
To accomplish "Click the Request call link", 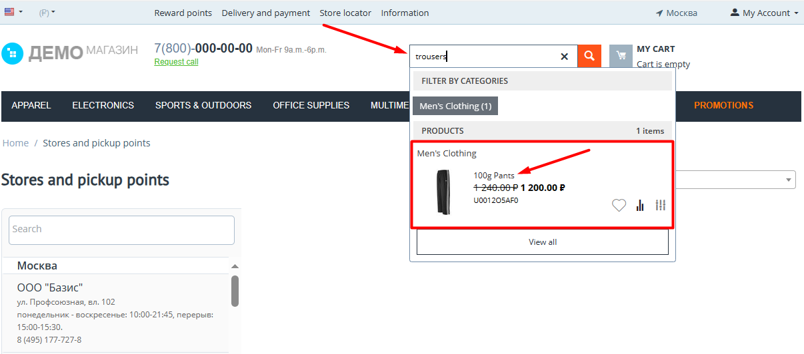I will (x=176, y=62).
